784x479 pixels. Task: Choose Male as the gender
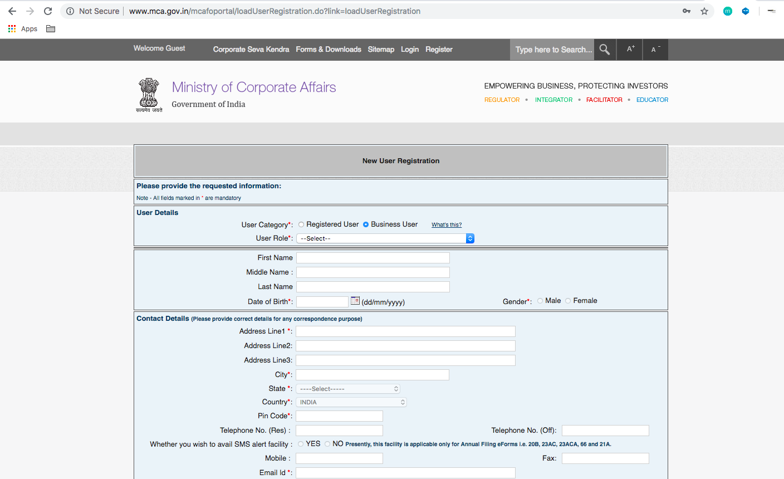click(540, 301)
